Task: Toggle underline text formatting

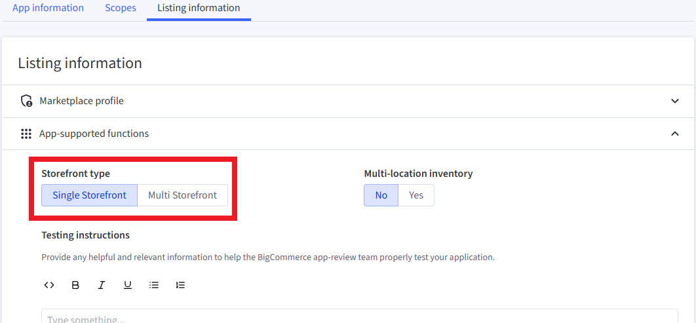Action: 128,285
